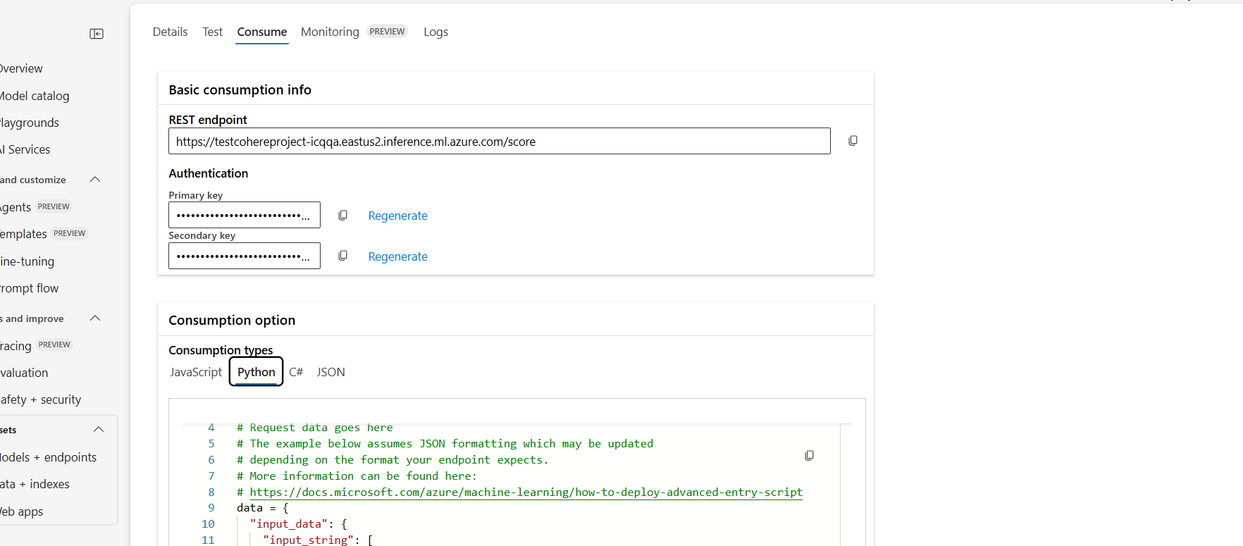Open Prompt flow in sidebar

(30, 288)
